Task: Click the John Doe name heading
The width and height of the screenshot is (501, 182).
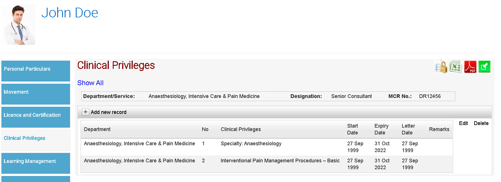Action: click(x=70, y=13)
